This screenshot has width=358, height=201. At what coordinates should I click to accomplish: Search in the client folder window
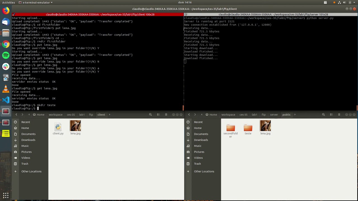coord(150,114)
